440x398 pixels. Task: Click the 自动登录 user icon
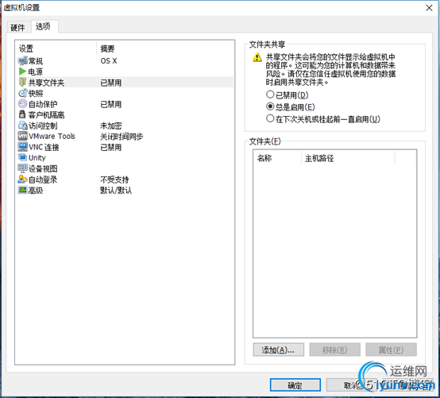pos(22,179)
